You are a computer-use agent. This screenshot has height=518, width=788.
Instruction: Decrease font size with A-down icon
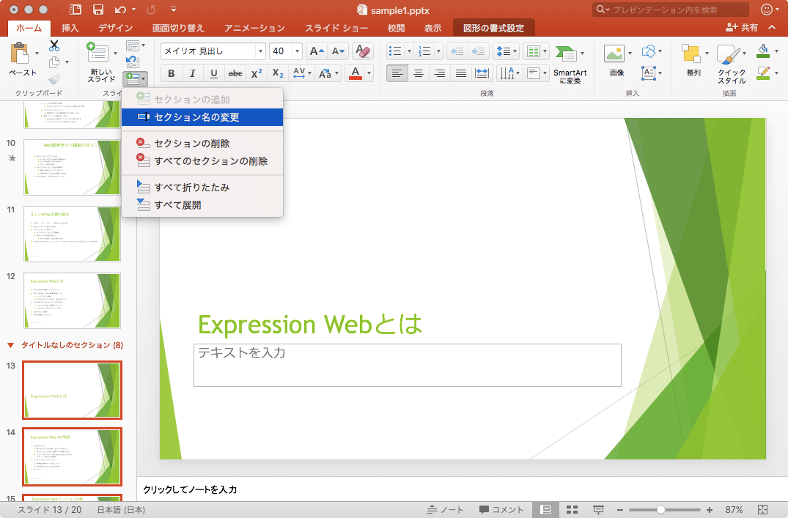click(338, 51)
